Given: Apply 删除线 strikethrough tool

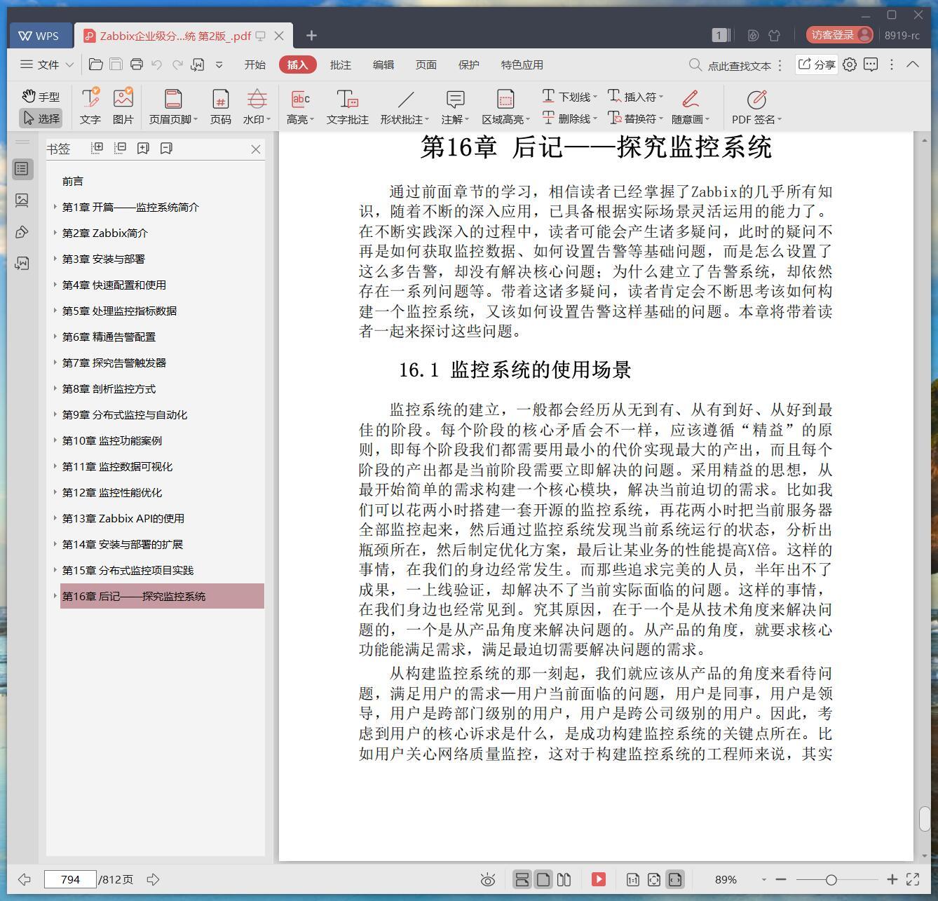Looking at the screenshot, I should click(x=569, y=118).
